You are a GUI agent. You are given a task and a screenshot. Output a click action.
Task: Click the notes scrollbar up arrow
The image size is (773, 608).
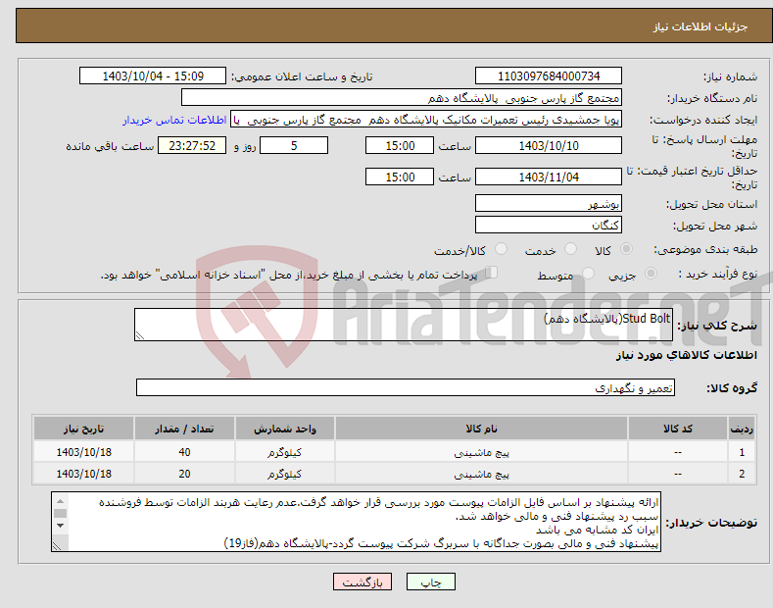click(60, 501)
